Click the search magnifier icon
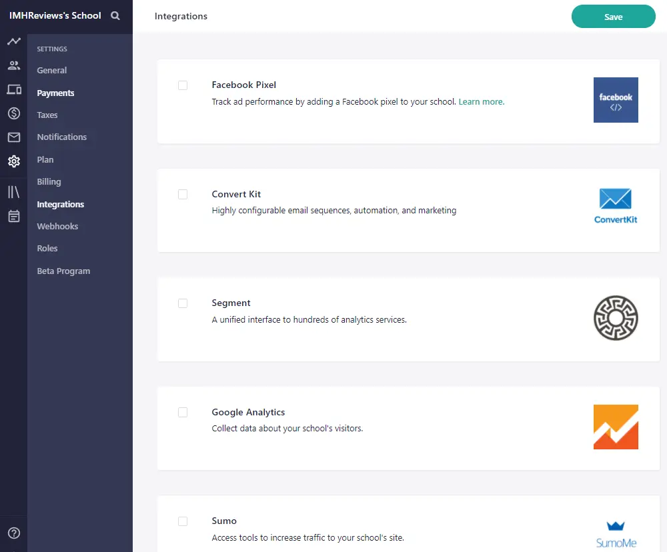 [x=115, y=16]
